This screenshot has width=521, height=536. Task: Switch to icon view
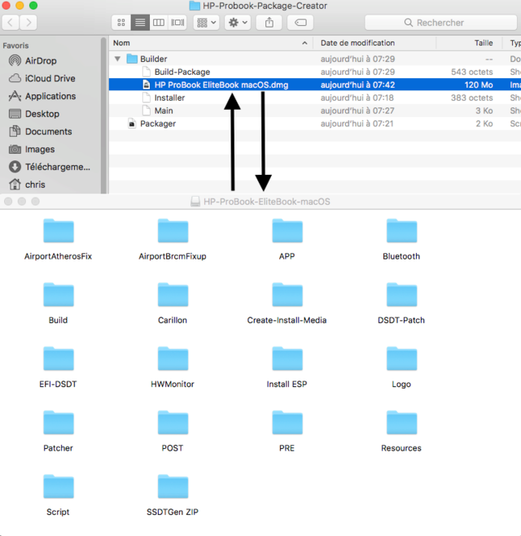pyautogui.click(x=121, y=23)
